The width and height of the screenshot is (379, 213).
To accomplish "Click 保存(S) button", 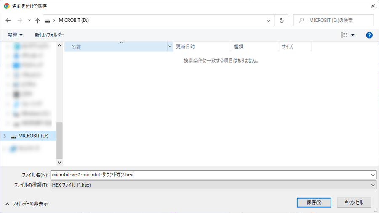I will tap(314, 202).
